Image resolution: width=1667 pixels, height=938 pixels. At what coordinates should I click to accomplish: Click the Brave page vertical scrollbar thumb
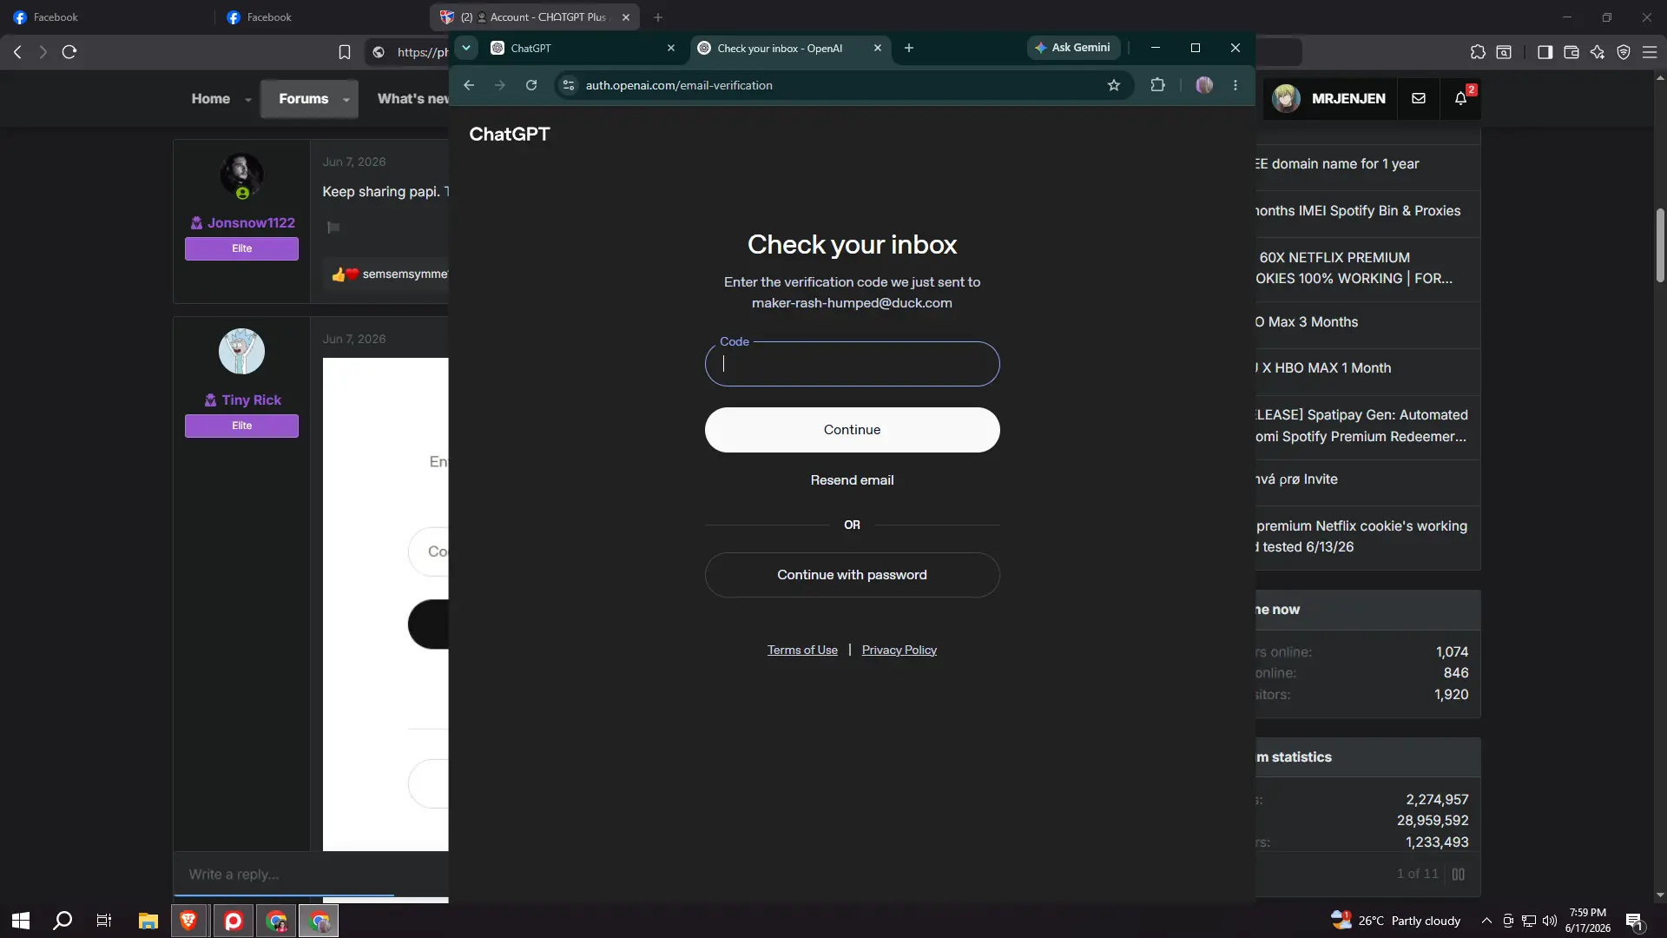(1660, 245)
